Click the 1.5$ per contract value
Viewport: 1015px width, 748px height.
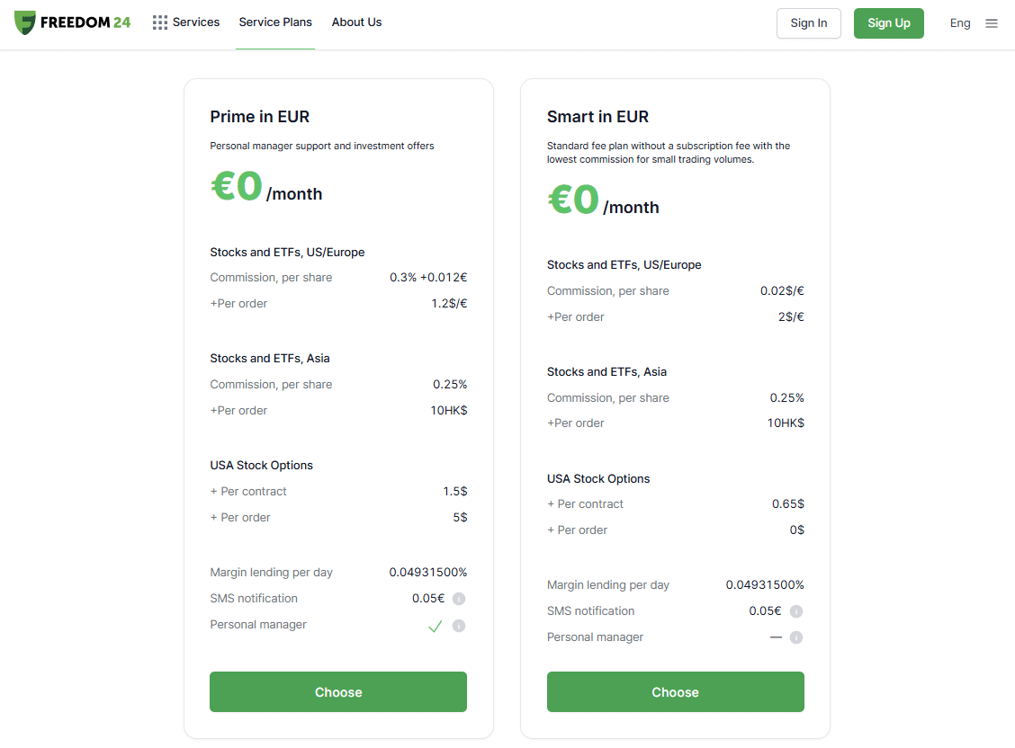455,492
